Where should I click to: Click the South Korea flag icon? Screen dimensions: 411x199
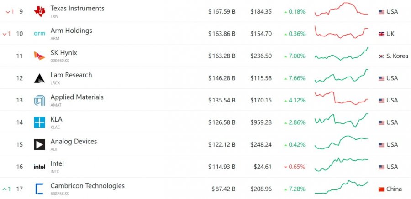[x=381, y=56]
